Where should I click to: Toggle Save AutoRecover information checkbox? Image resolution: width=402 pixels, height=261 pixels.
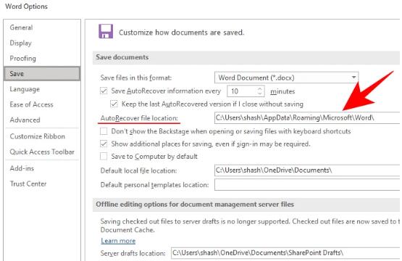point(104,91)
